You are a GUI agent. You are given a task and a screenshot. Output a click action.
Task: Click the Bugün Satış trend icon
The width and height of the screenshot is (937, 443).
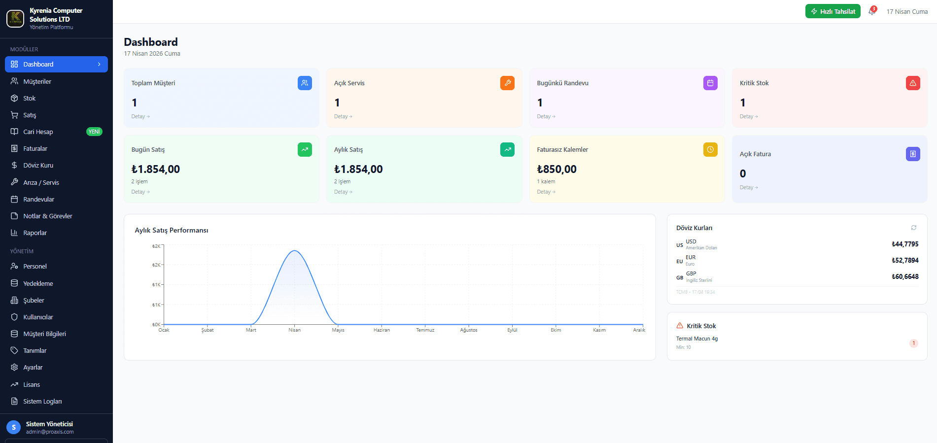(305, 149)
